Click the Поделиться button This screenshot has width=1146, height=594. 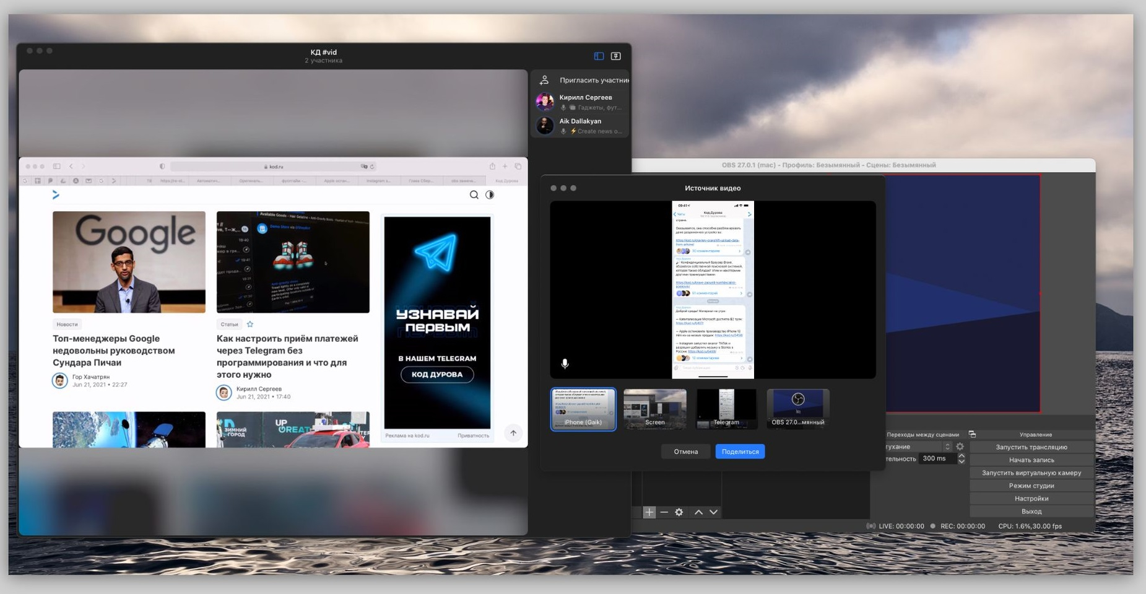[x=740, y=452]
